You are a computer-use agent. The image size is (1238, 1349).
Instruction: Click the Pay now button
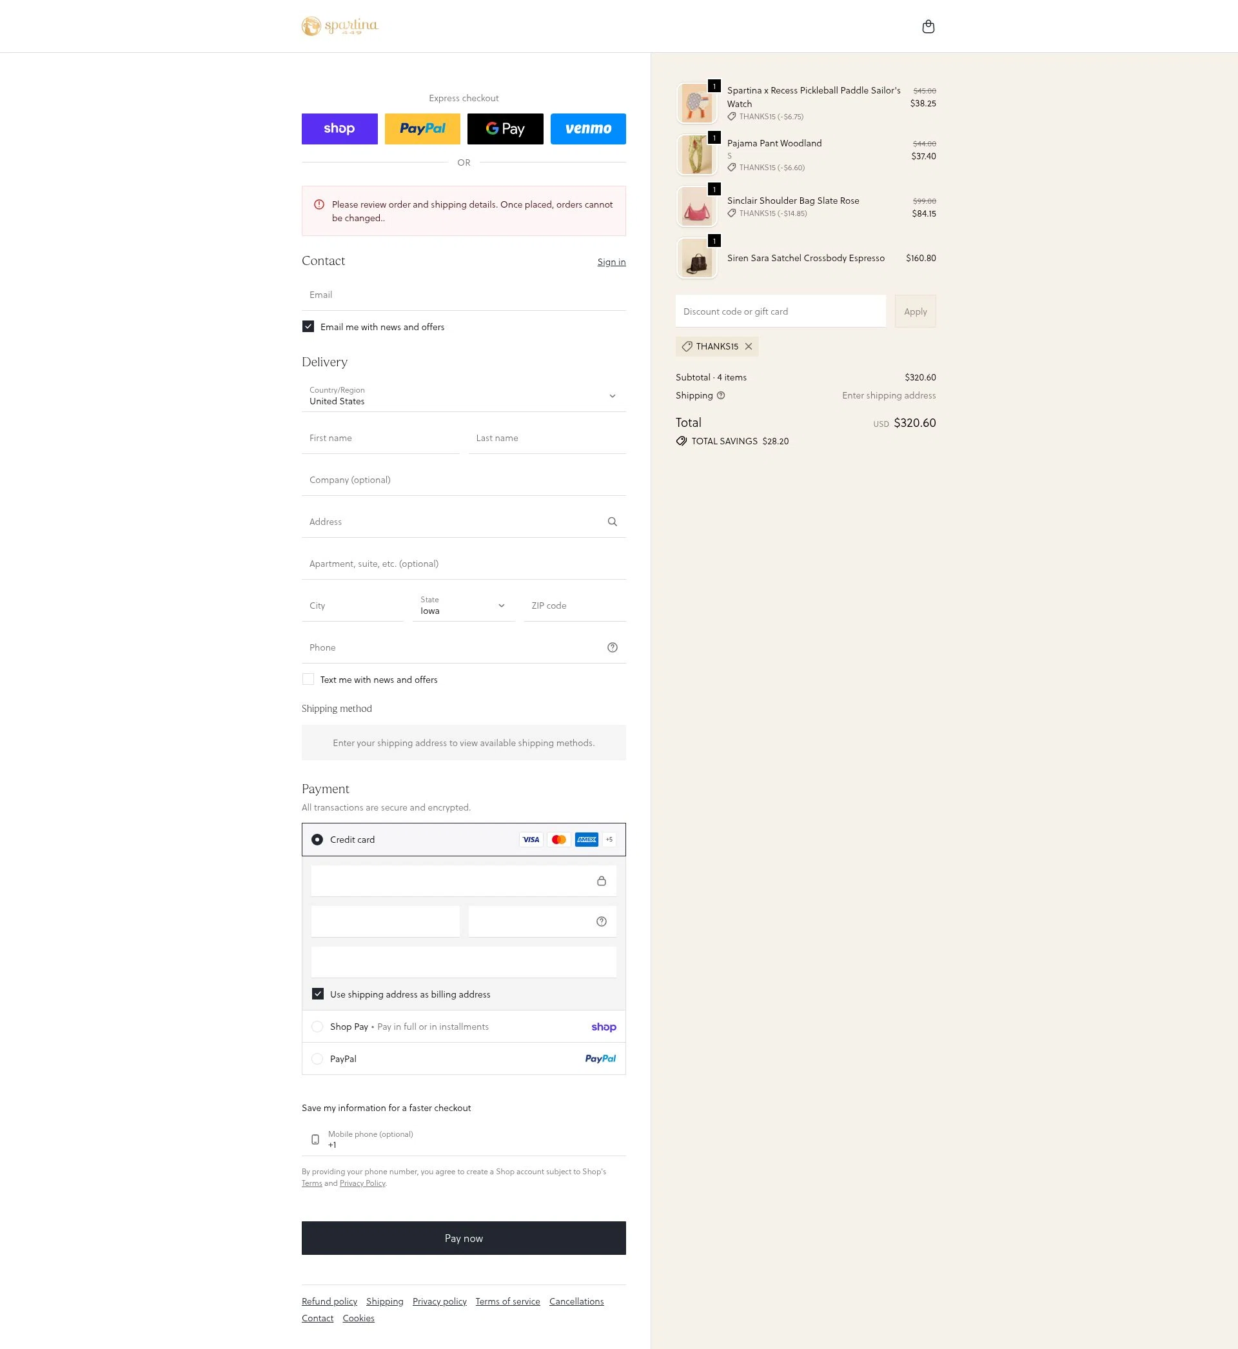coord(464,1238)
